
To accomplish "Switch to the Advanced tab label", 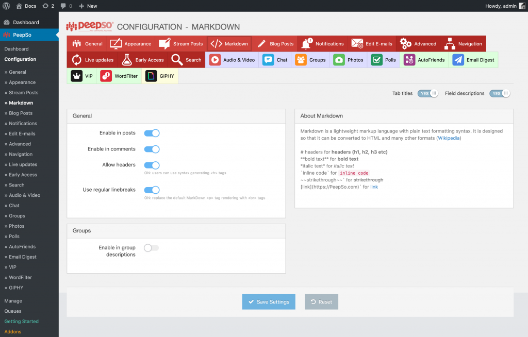I will tap(425, 44).
